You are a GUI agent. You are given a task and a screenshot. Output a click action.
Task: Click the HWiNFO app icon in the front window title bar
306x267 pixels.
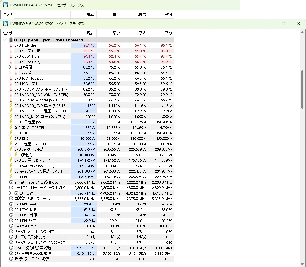(x=5, y=24)
